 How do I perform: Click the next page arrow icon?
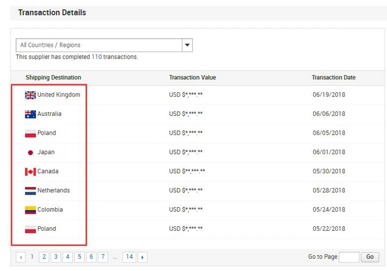(142, 257)
